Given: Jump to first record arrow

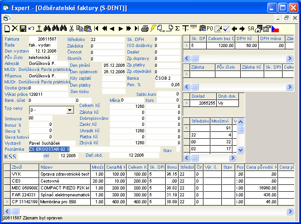Looking at the screenshot, I should pos(96,29).
